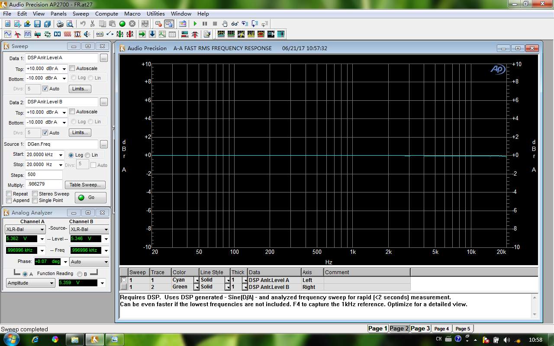Click the eyeglasses watch icon in toolbar

click(235, 24)
